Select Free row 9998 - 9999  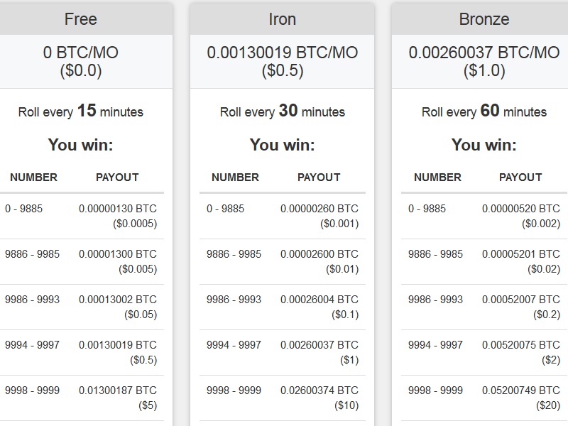pyautogui.click(x=82, y=398)
